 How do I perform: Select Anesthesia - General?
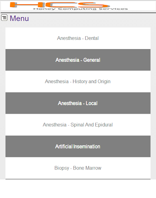coord(78,60)
